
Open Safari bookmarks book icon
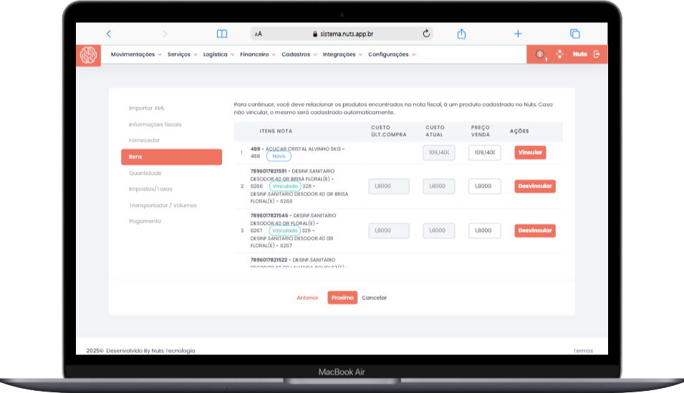click(222, 34)
